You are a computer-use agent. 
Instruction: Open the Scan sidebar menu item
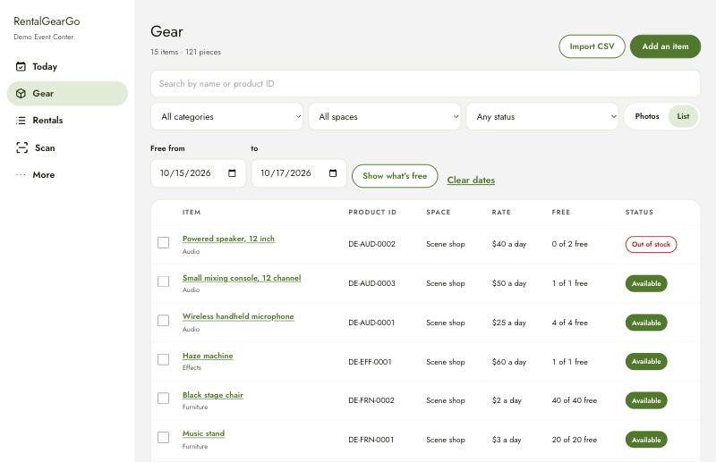67,147
